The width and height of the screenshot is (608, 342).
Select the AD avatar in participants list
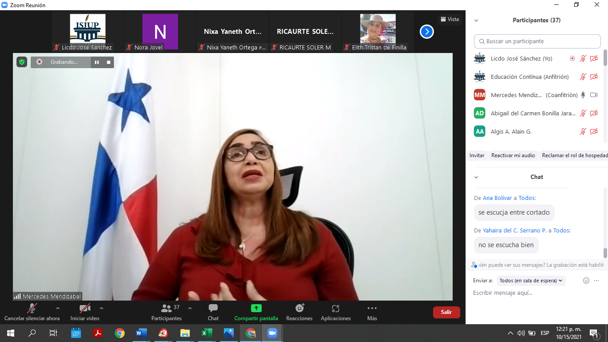tap(479, 113)
